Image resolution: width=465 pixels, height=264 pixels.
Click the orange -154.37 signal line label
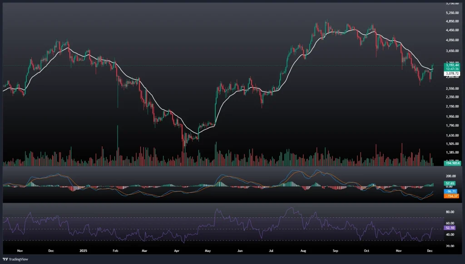(x=440, y=196)
